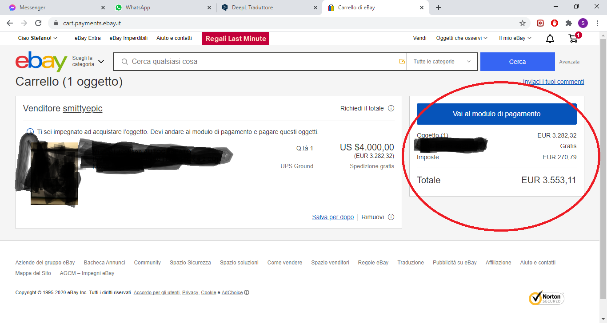Click the eBay logo

pyautogui.click(x=41, y=62)
